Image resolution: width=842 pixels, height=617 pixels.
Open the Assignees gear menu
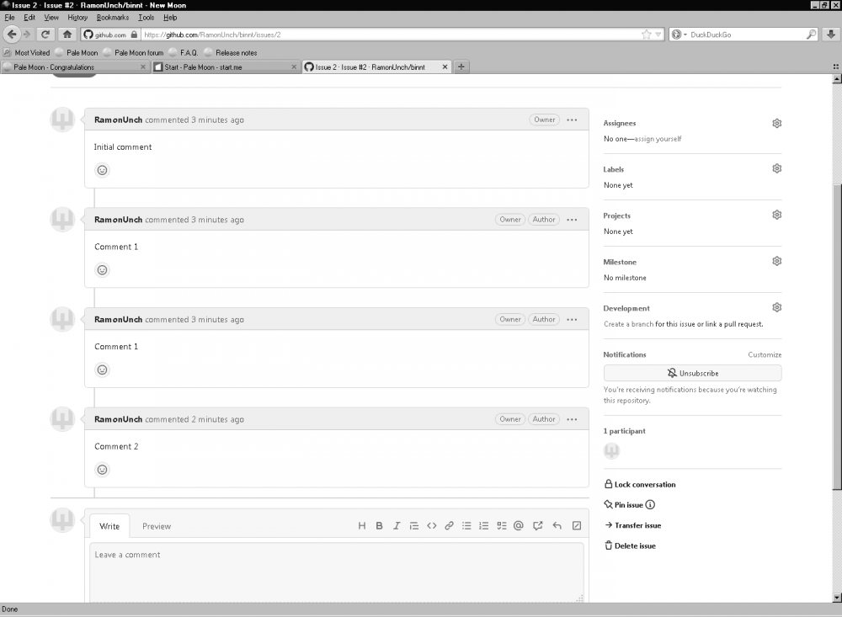[x=776, y=123]
